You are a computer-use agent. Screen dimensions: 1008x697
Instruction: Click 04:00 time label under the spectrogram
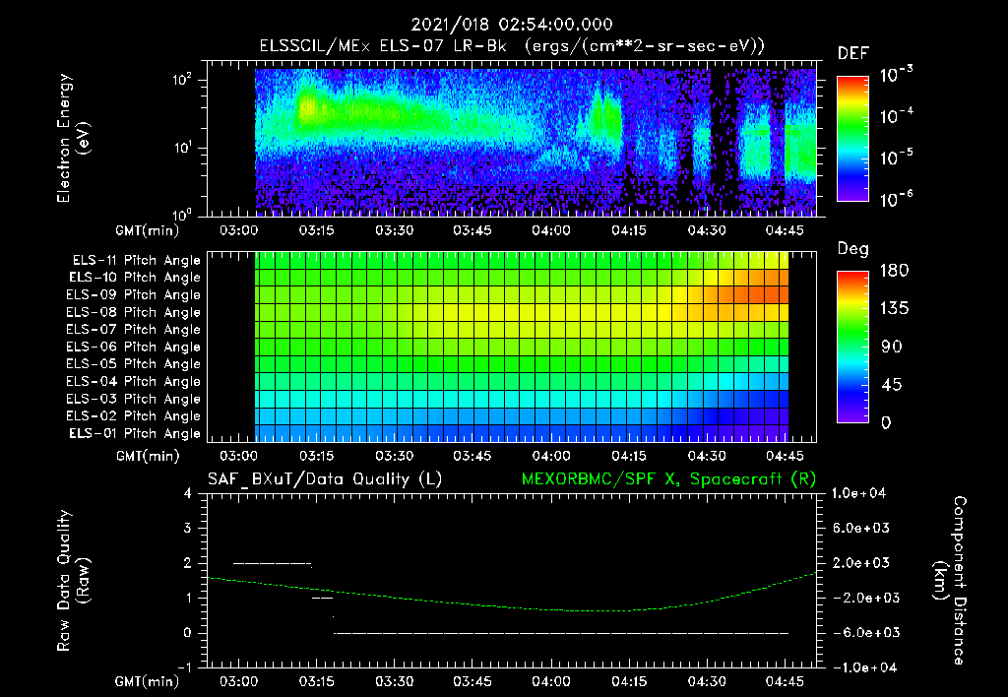coord(551,230)
